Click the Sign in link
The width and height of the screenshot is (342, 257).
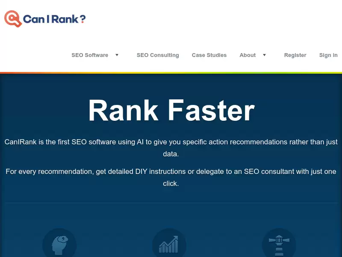coord(328,55)
